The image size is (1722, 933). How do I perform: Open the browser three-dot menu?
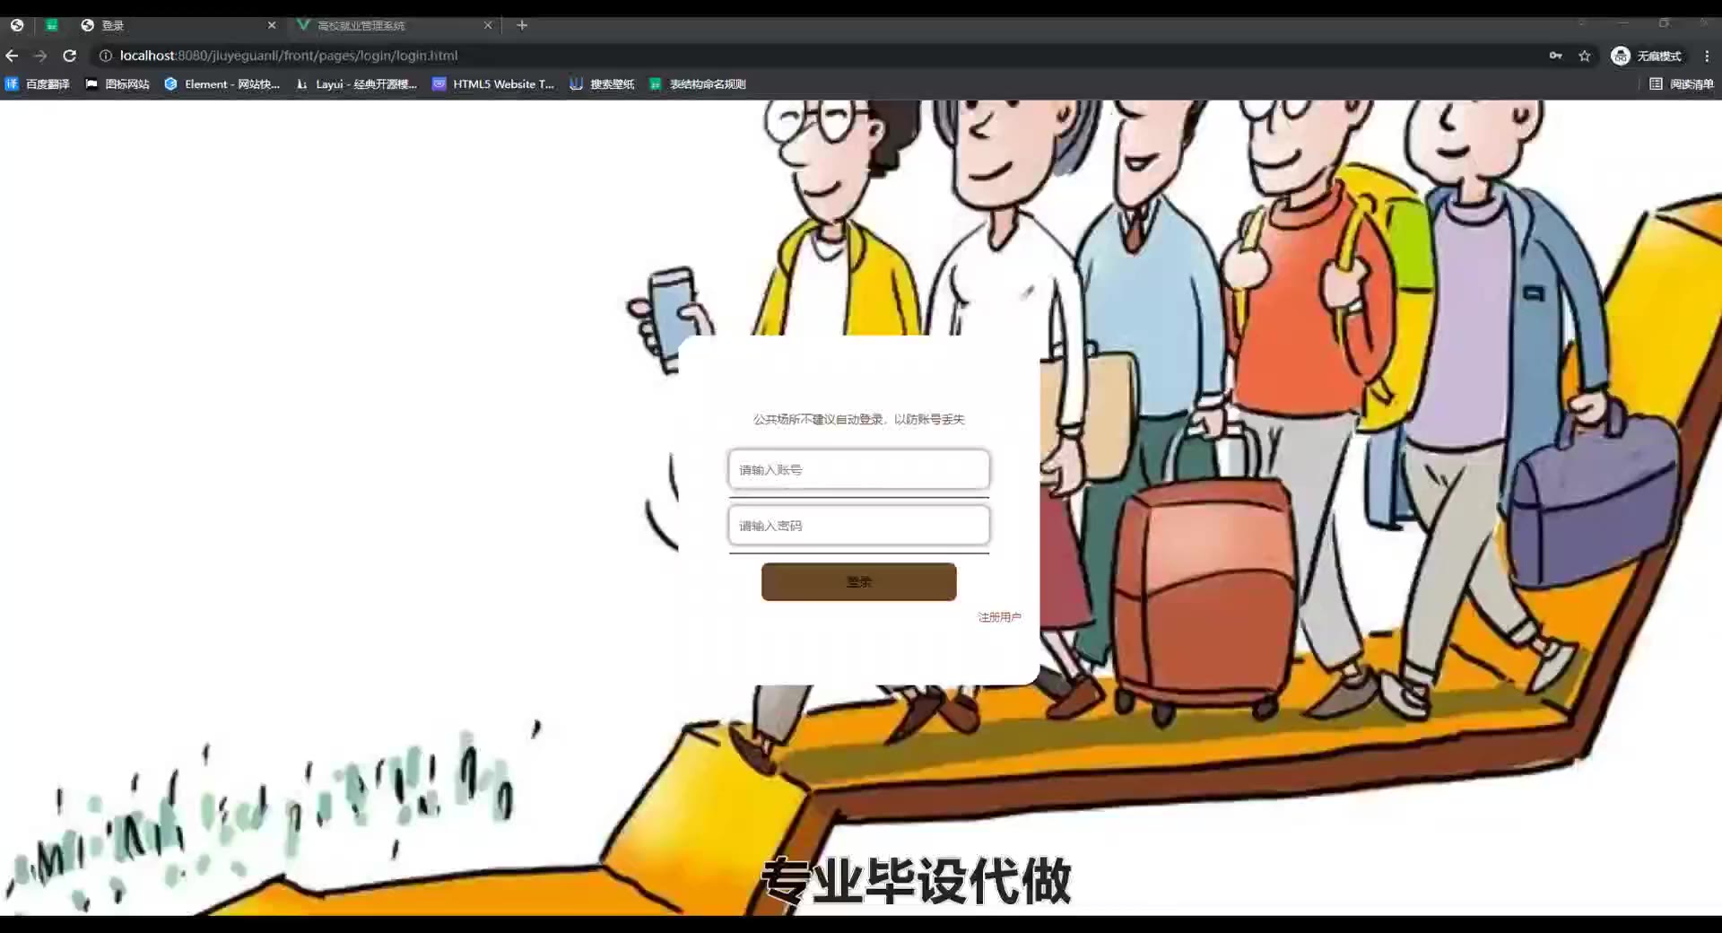pyautogui.click(x=1707, y=56)
